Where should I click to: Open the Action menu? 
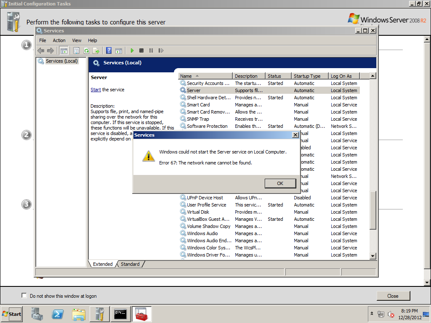(x=59, y=40)
